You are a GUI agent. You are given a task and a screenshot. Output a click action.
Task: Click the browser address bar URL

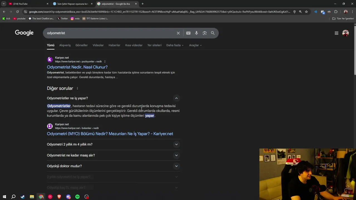[159, 12]
